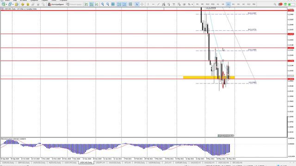Screen dimensions: 296x166
Task: Click the yellow Navigator folder icon
Action: (23, 4)
